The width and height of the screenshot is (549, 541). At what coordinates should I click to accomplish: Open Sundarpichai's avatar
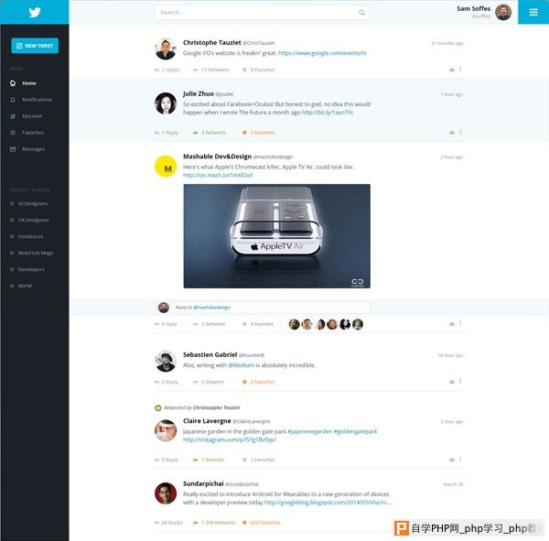point(166,493)
